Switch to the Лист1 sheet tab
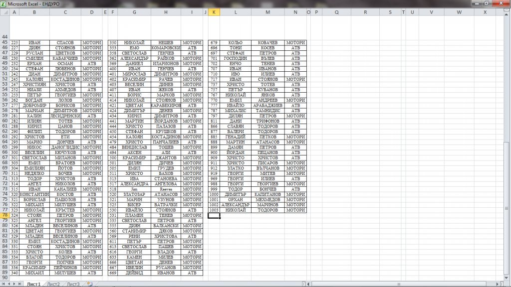The image size is (511, 287). [x=33, y=284]
